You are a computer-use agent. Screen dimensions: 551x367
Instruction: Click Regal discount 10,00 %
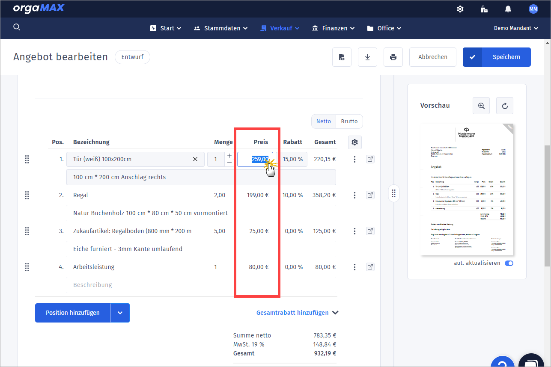pos(292,195)
